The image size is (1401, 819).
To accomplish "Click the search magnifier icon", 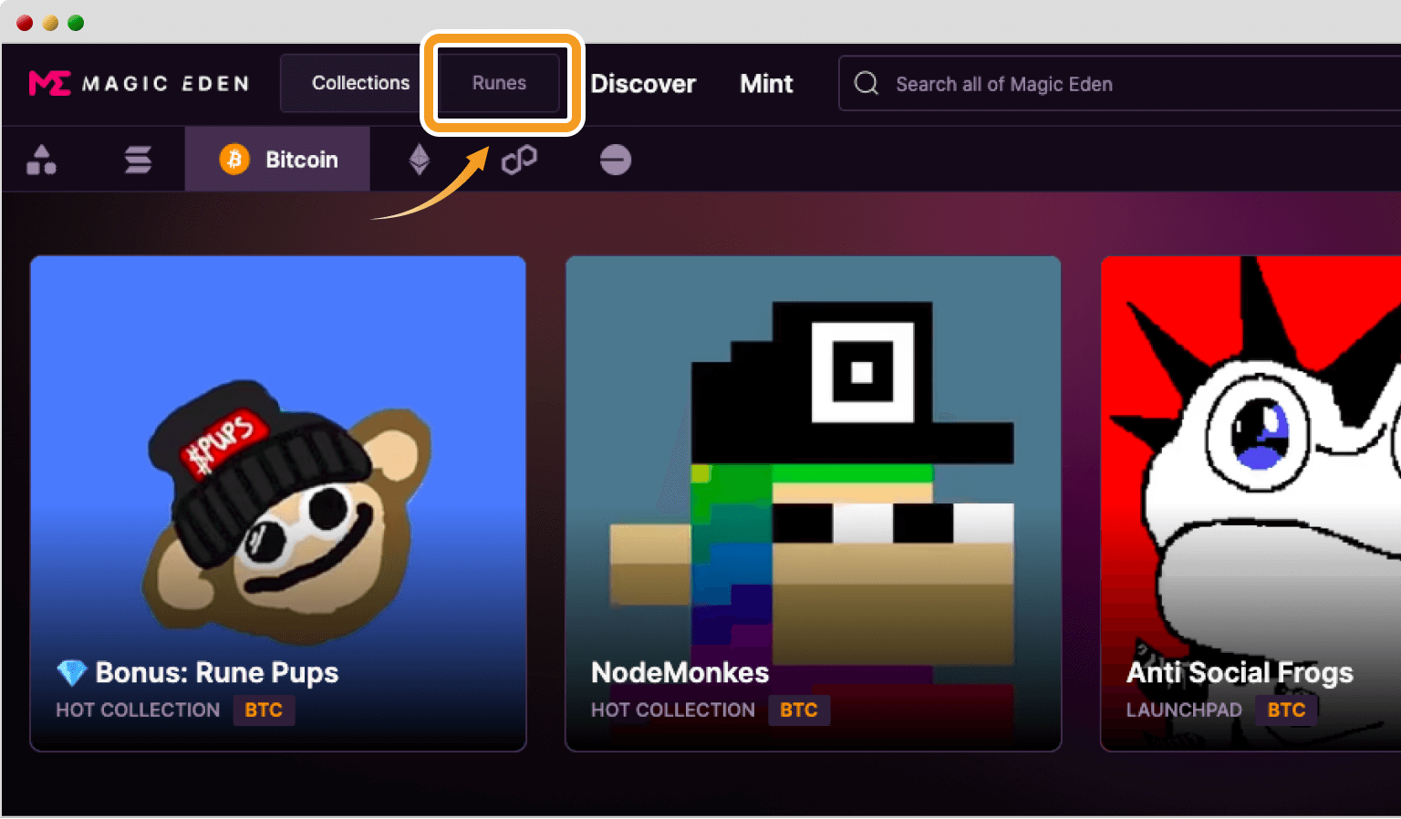I will pos(867,84).
